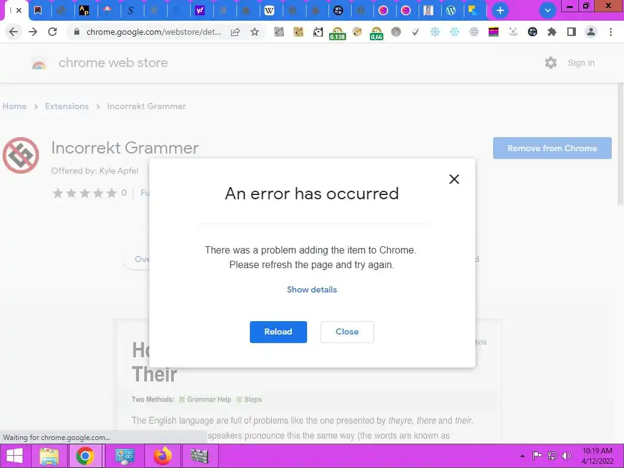Image resolution: width=624 pixels, height=468 pixels.
Task: Open the Chrome profile avatar menu
Action: click(x=591, y=32)
